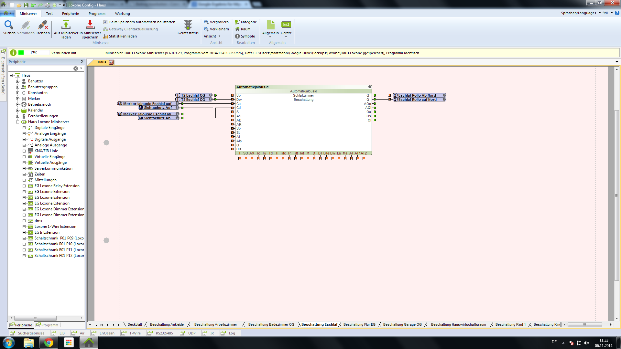Click the Verbinden plug icon
The width and height of the screenshot is (621, 349).
point(26,25)
